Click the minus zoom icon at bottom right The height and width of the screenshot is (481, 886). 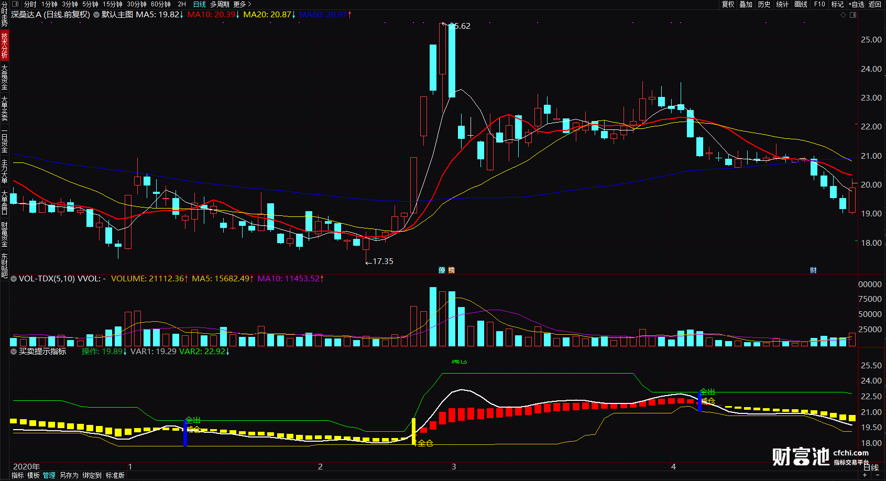(x=878, y=475)
